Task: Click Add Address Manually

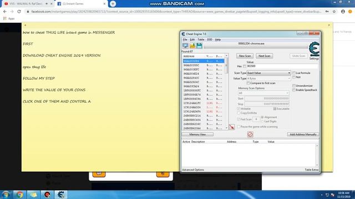Action: pyautogui.click(x=303, y=134)
